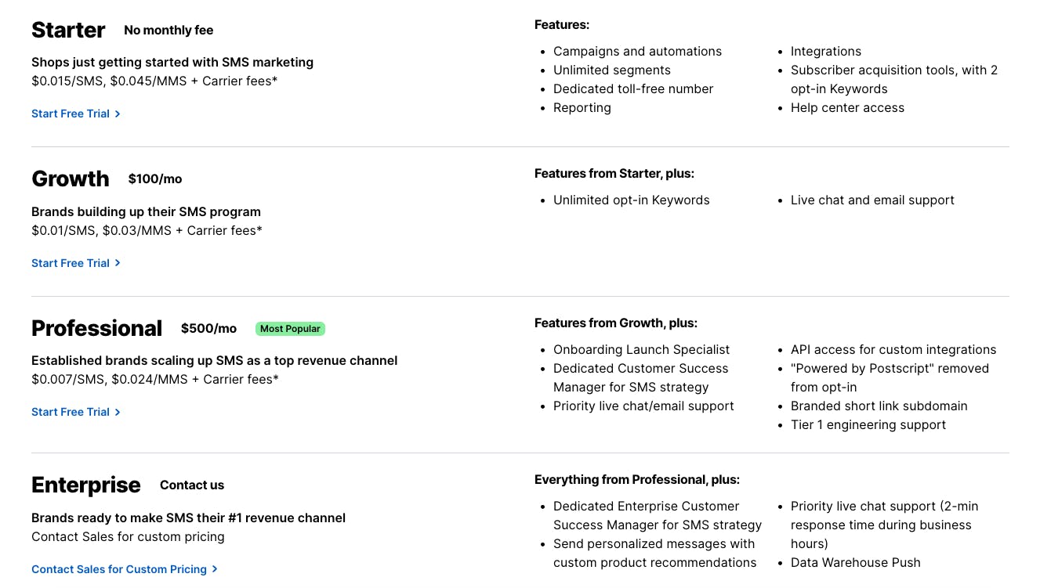
Task: Click chevron arrow next to Starter's free trial
Action: (x=118, y=114)
